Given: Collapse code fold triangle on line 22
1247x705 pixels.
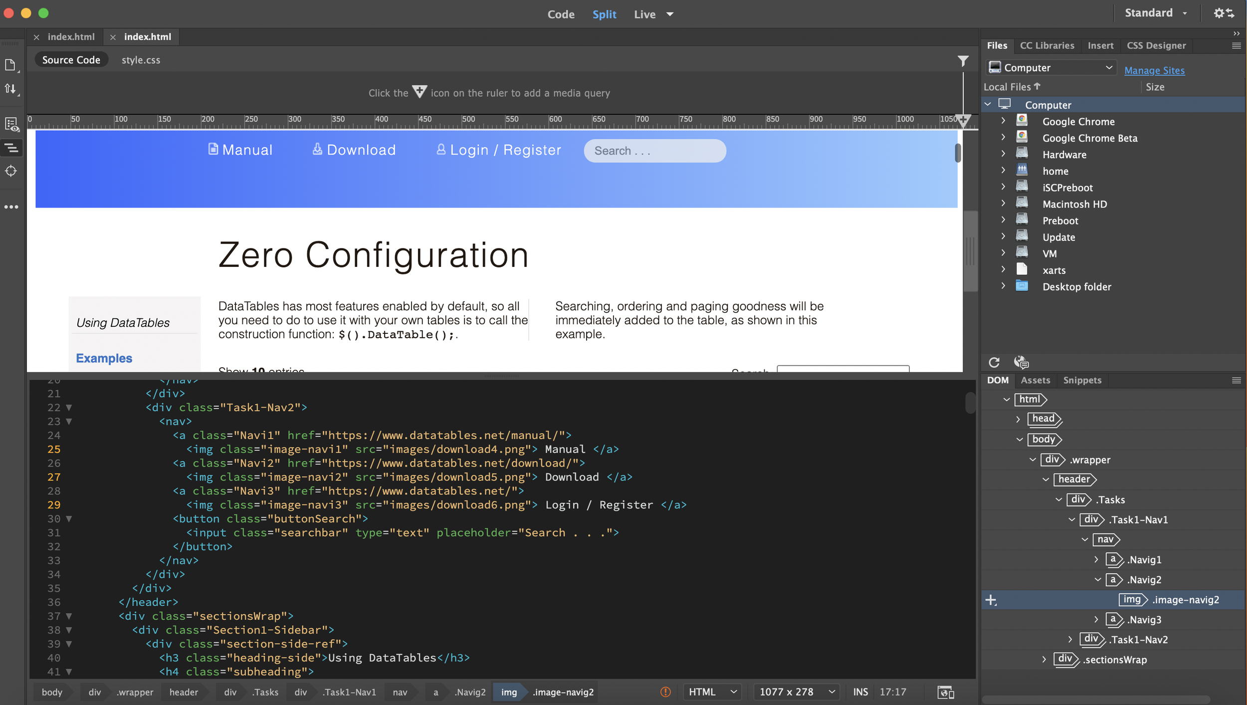Looking at the screenshot, I should (69, 408).
